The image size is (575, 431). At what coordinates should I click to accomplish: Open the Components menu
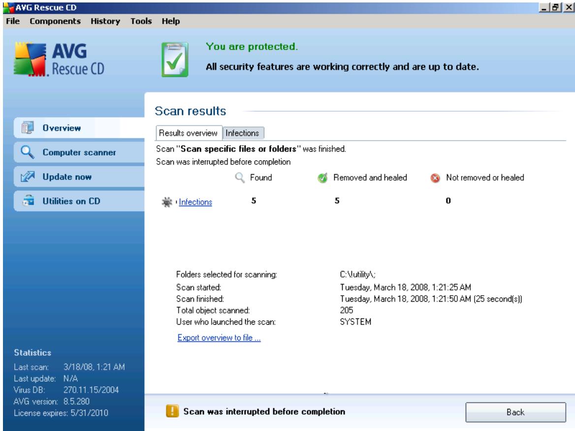pos(55,21)
